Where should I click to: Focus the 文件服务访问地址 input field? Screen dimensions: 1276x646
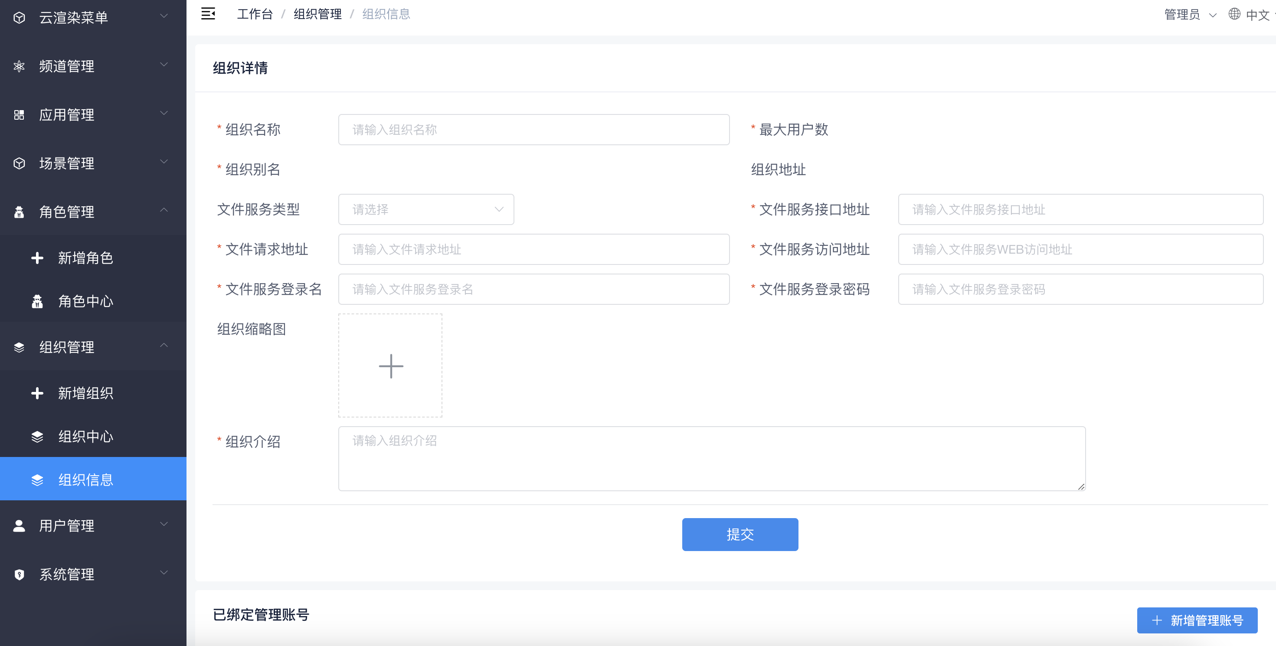click(1081, 249)
